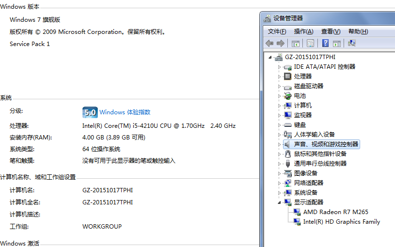Click the 计算机 node icon
395x247 pixels.
[287, 106]
